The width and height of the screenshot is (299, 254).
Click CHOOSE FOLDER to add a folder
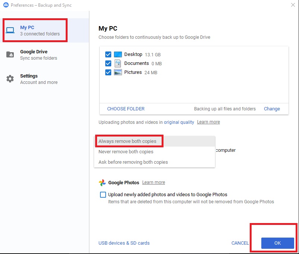coord(126,109)
